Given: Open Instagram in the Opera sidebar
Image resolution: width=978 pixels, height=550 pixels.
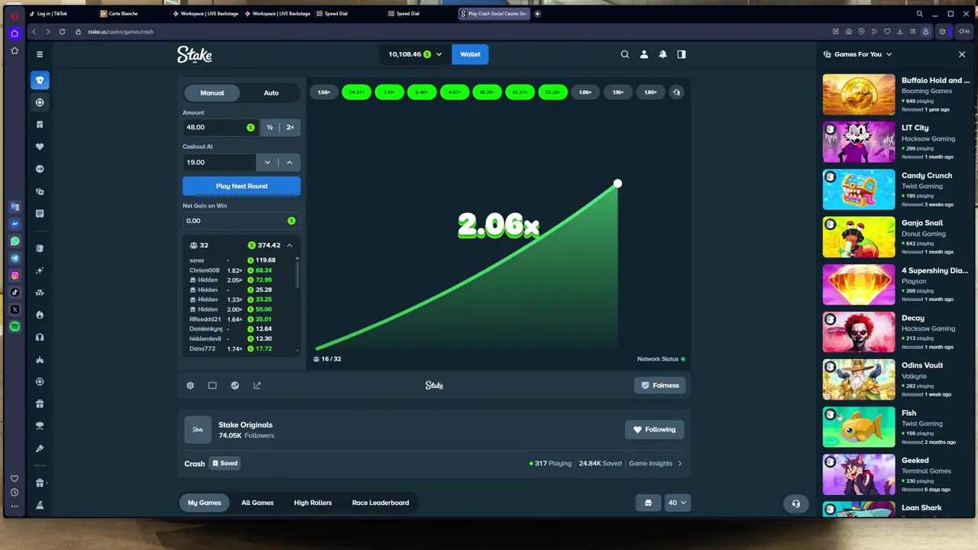Looking at the screenshot, I should (15, 275).
